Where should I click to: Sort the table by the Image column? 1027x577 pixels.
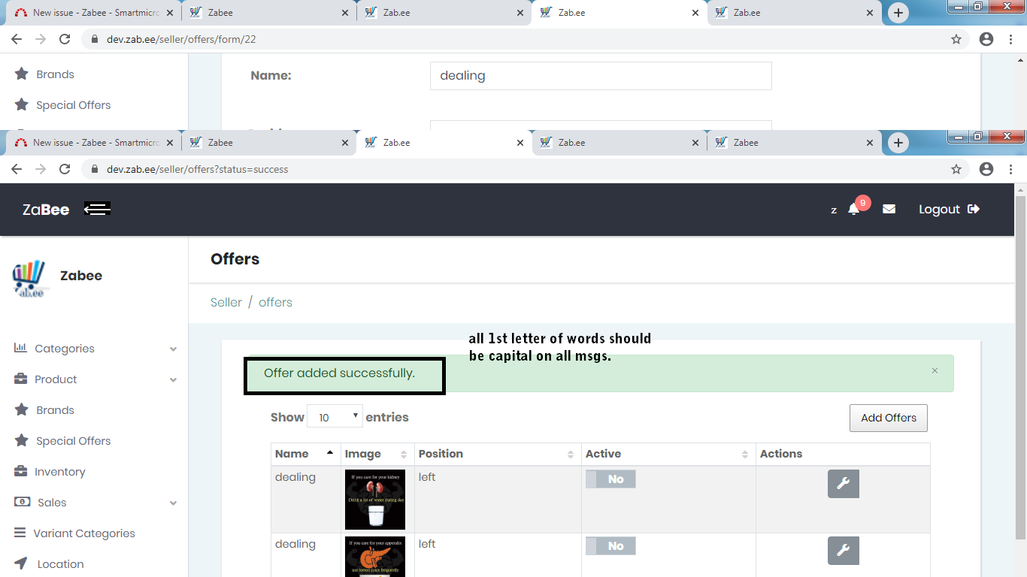(x=377, y=454)
